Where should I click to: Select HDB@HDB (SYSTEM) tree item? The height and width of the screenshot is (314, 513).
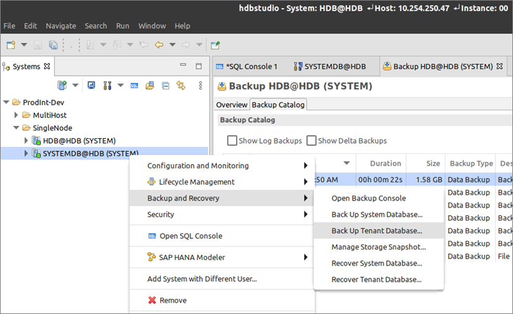click(79, 141)
